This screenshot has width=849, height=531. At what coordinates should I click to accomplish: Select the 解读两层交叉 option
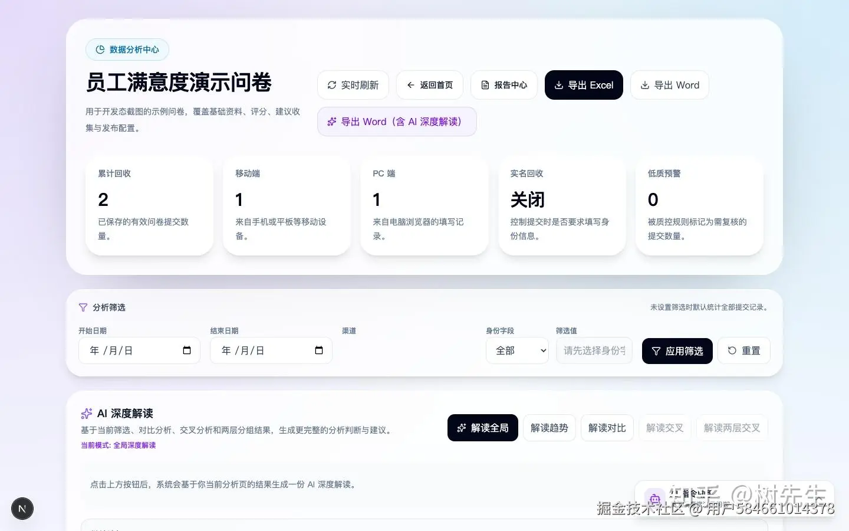coord(732,428)
